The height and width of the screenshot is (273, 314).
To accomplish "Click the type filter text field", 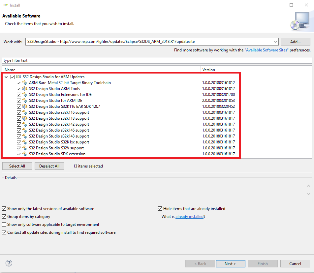I will point(157,60).
